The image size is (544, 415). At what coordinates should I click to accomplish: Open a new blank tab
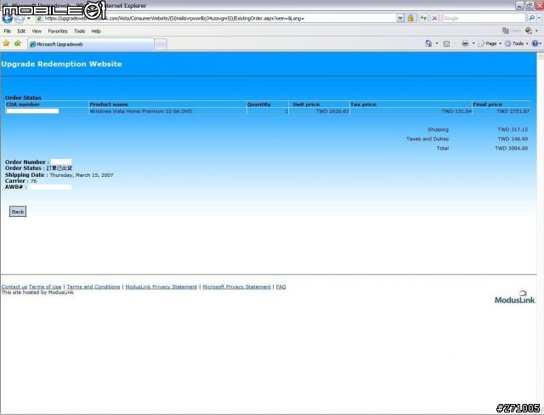pyautogui.click(x=161, y=45)
